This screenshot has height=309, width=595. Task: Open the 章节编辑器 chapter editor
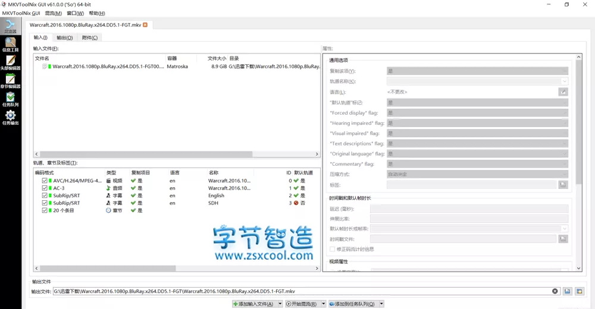click(x=10, y=81)
